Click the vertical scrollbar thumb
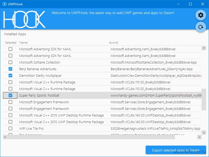209x157 pixels. (x=204, y=100)
